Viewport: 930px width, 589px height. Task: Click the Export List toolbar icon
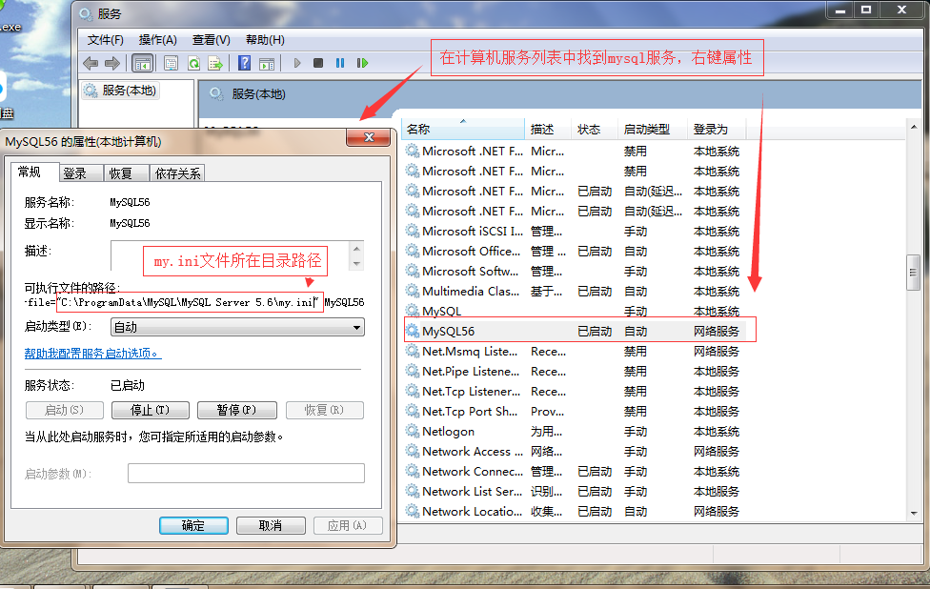215,63
